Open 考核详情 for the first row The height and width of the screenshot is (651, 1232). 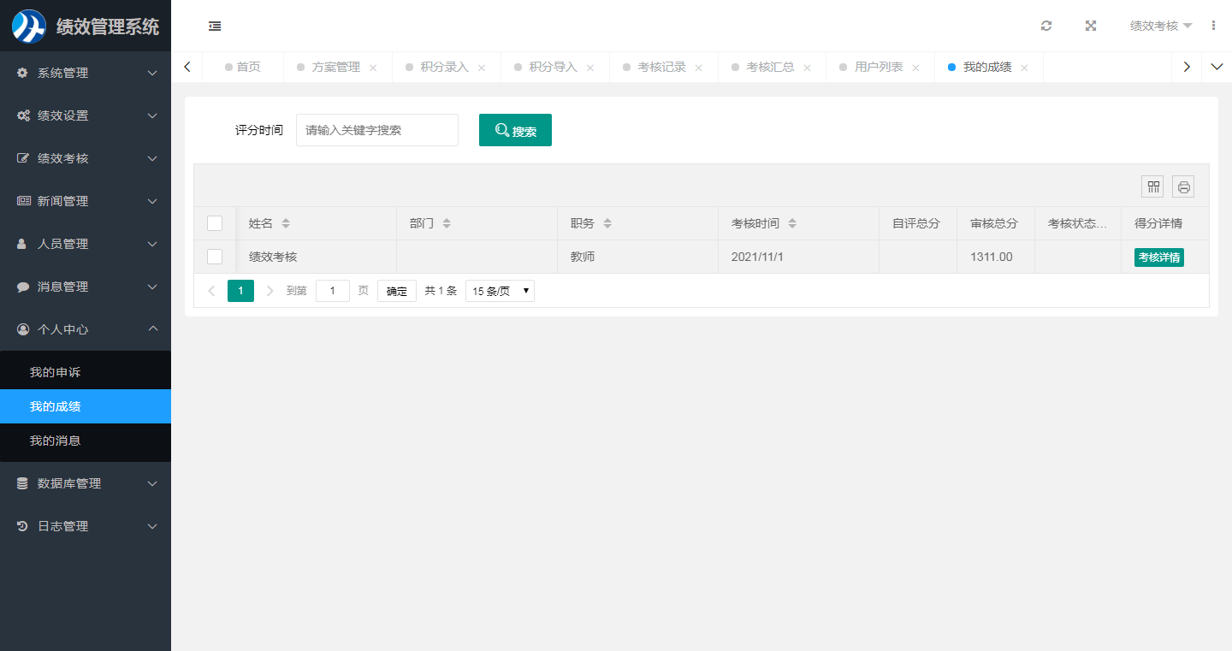(x=1158, y=257)
